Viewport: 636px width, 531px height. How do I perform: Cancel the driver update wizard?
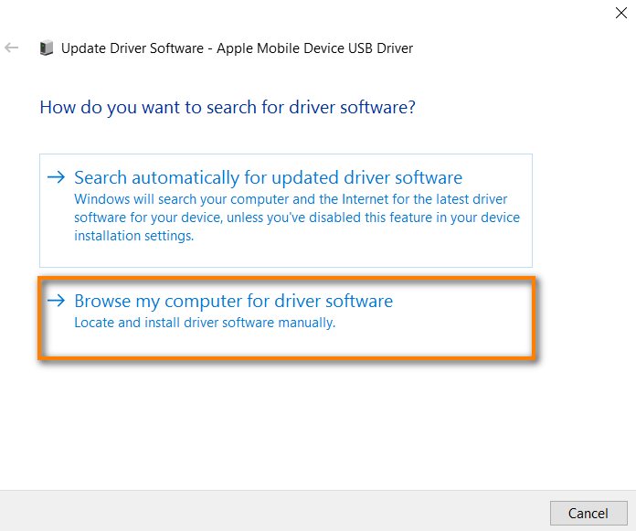point(588,513)
